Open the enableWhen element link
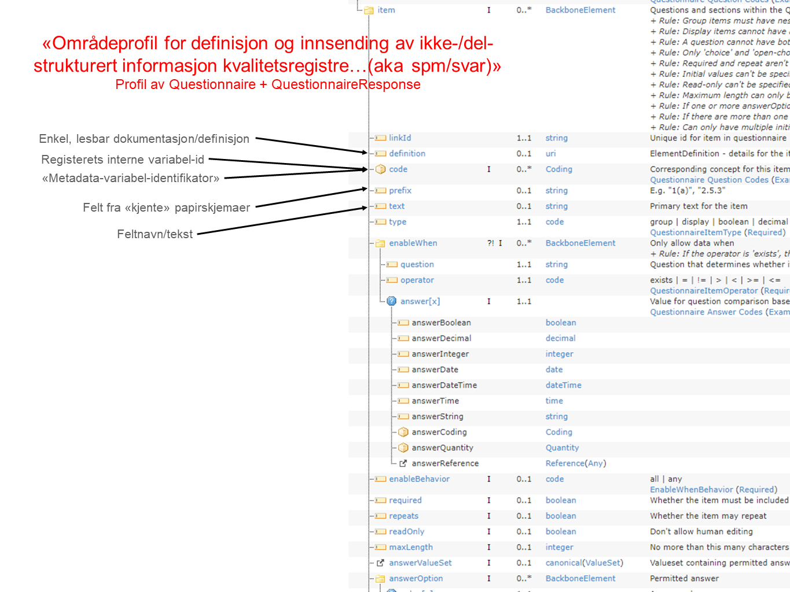The height and width of the screenshot is (592, 790). point(413,243)
